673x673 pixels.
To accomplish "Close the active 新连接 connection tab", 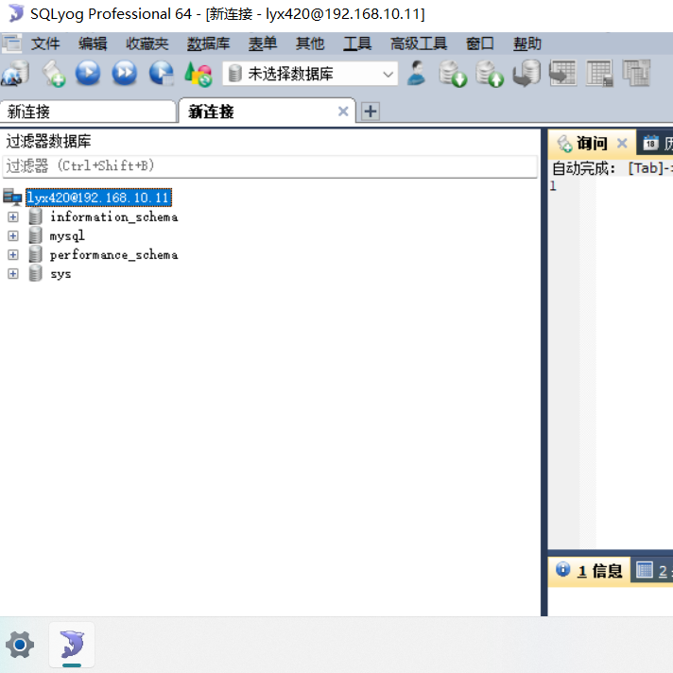I will click(343, 112).
